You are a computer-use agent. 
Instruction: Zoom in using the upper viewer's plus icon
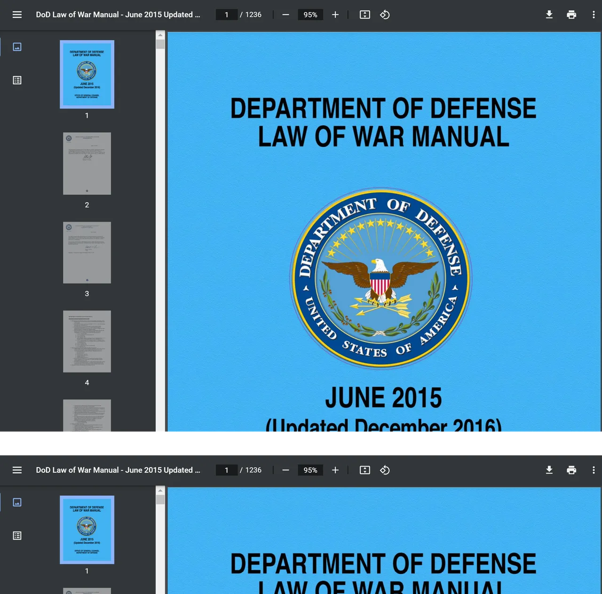click(x=335, y=15)
